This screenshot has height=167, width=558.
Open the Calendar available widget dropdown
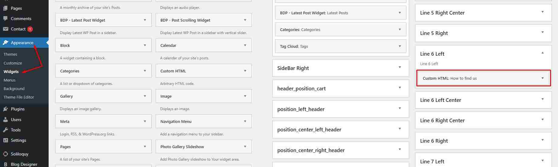click(245, 45)
